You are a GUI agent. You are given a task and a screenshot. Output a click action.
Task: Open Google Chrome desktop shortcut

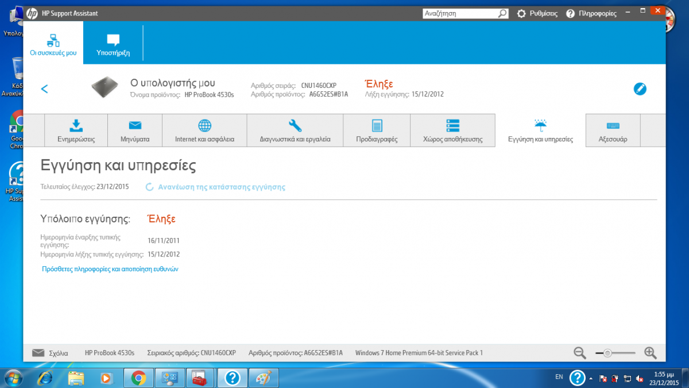pyautogui.click(x=16, y=129)
